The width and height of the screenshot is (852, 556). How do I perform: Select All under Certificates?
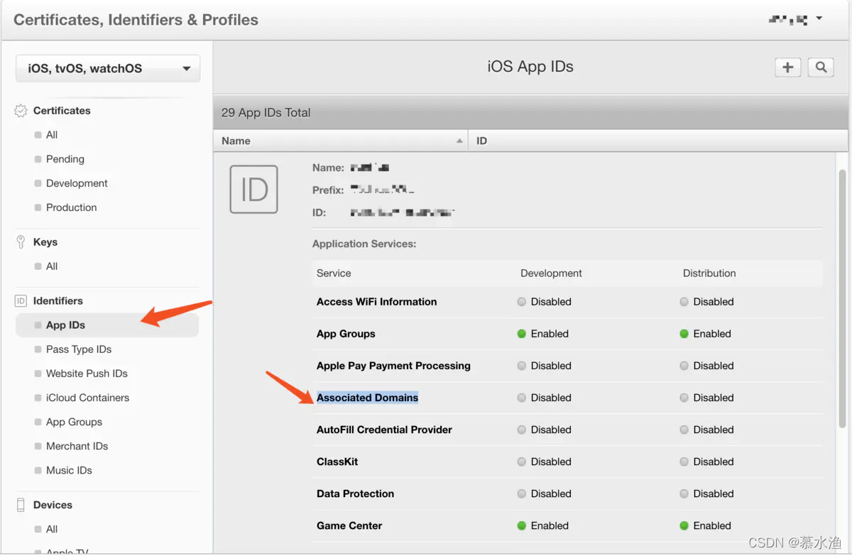52,135
